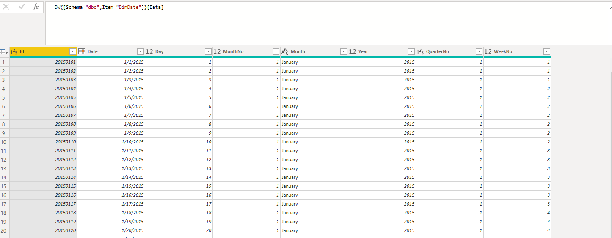
Task: Open filter dropdown for WeekNo column
Action: [547, 51]
